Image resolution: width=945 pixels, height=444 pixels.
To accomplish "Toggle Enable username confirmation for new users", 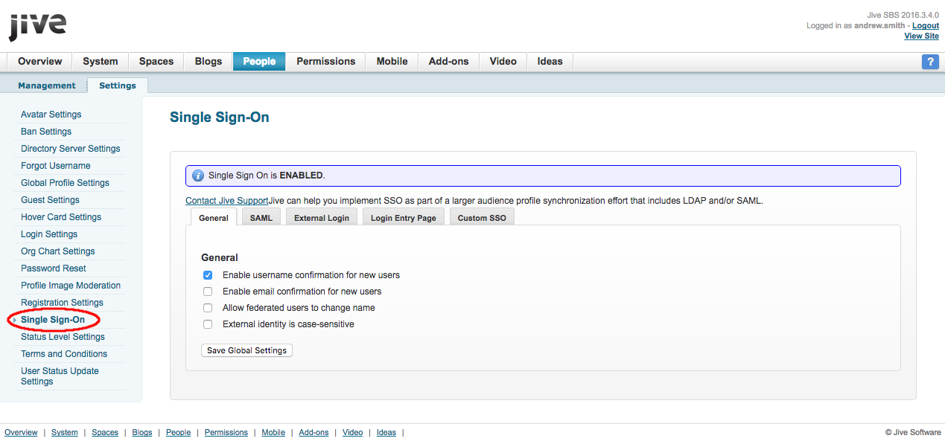I will click(208, 275).
